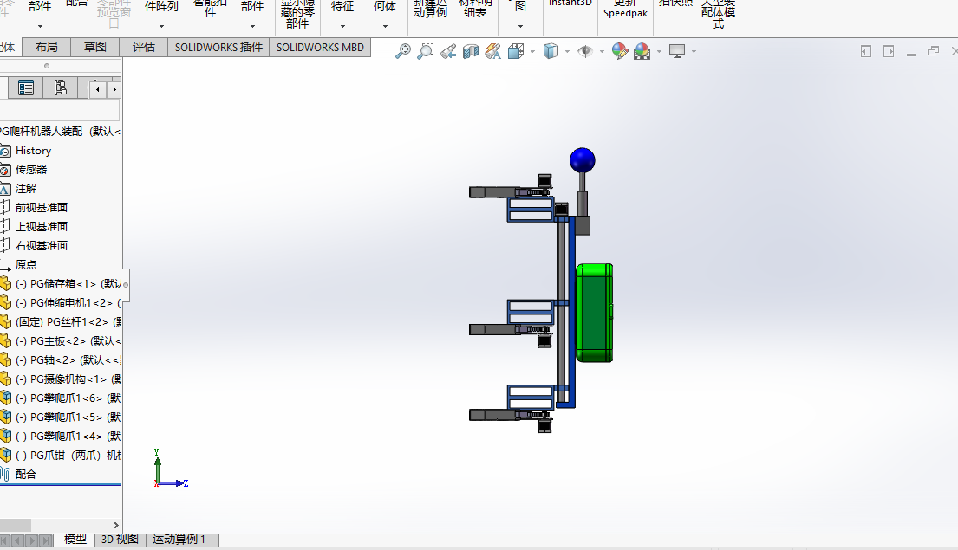Open the 件阵列 dropdown arrow
The width and height of the screenshot is (958, 550).
tap(161, 26)
